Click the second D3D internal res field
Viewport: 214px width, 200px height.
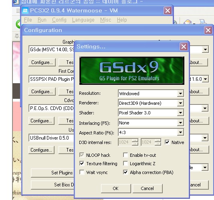148,142
